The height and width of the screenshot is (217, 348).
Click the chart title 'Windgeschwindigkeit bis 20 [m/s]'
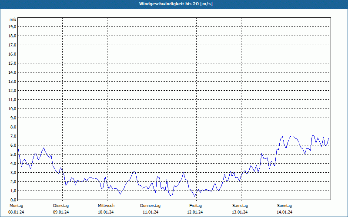[176, 4]
